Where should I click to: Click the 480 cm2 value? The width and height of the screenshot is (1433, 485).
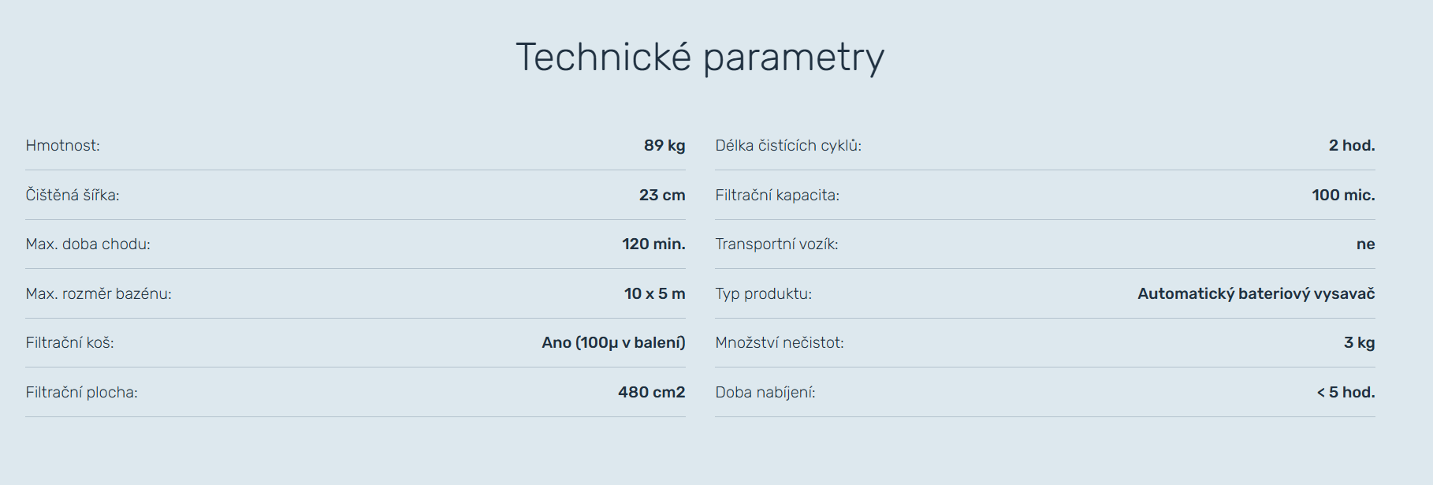[651, 392]
